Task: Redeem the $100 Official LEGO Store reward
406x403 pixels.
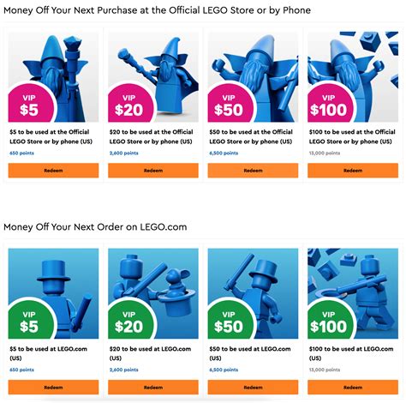Action: (x=353, y=171)
